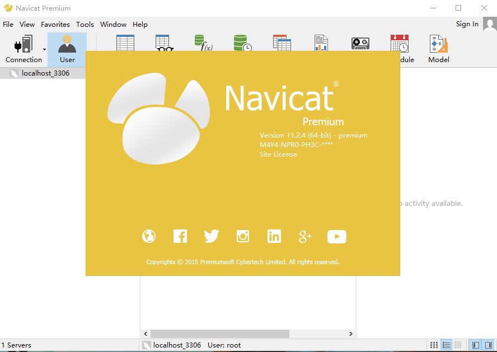
Task: Open the Function tool f(x)
Action: pyautogui.click(x=203, y=43)
